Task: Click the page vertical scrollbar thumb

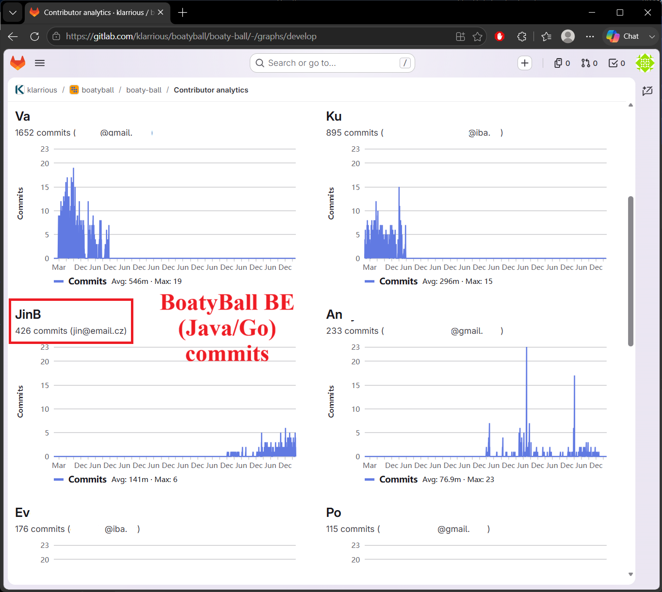Action: point(630,271)
